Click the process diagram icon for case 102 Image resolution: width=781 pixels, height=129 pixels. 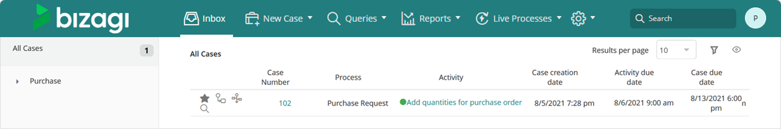pyautogui.click(x=237, y=98)
